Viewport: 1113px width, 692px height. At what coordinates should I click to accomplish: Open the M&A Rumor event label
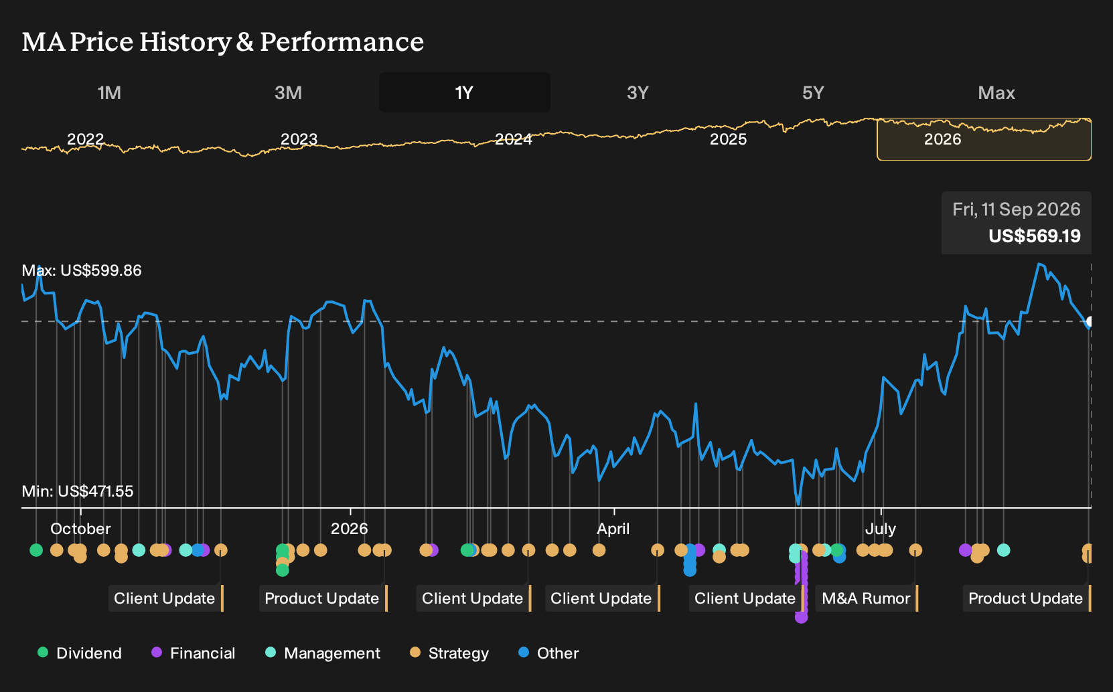867,598
